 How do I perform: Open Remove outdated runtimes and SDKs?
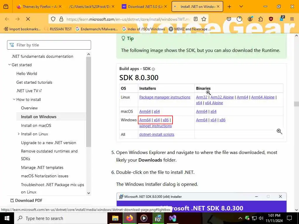tap(49, 155)
